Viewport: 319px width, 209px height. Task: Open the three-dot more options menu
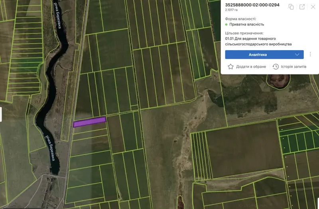pos(310,54)
